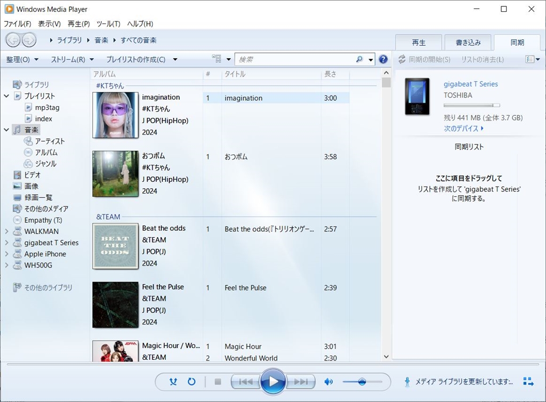Expand the gigabeat T Series node
The height and width of the screenshot is (402, 546).
[6, 243]
